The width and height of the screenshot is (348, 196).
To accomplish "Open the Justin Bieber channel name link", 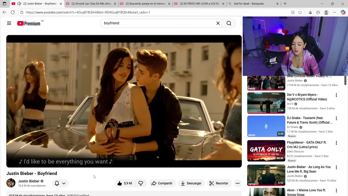I will pos(29,181).
